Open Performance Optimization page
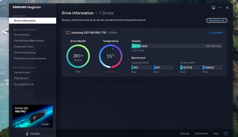The image size is (238, 137). pyautogui.click(x=30, y=58)
